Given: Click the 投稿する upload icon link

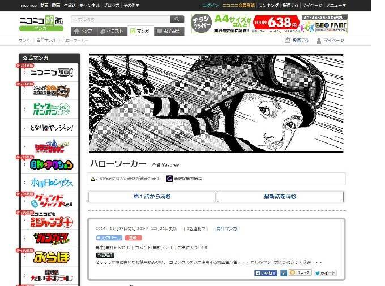Looking at the screenshot, I should [x=296, y=40].
